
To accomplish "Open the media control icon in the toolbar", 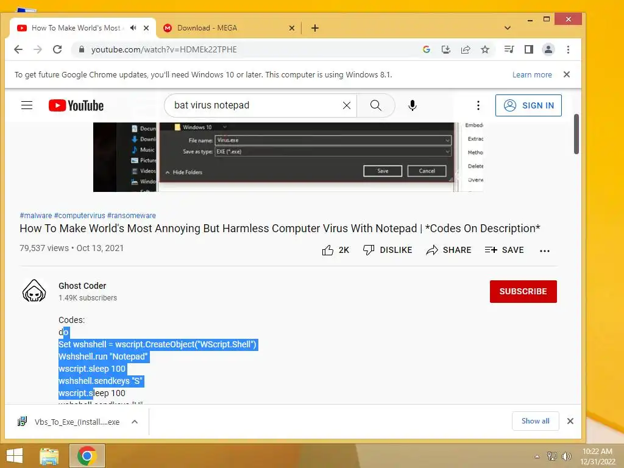I will pos(509,49).
